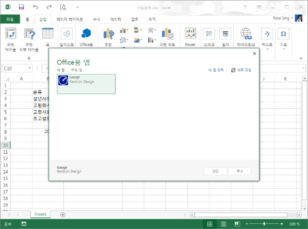Open the Filter group
Image resolution: width=308 pixels, height=229 pixels.
(225, 37)
